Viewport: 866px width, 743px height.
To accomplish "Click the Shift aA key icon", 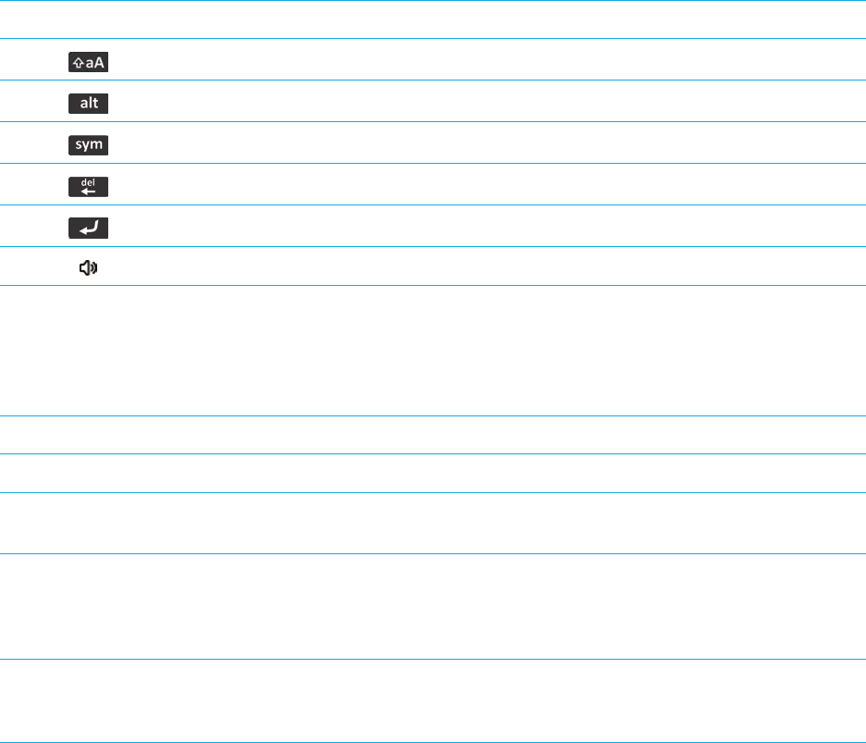I will click(x=89, y=62).
